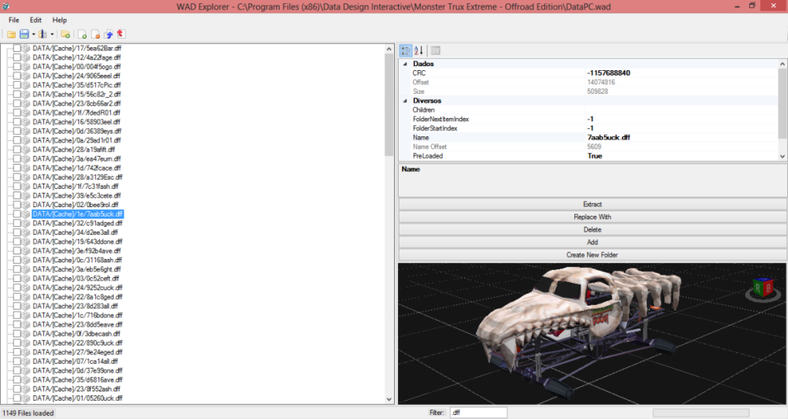Click the model icon beside 17/5ea628ar.dff
Viewport: 788px width, 419px height.
point(27,48)
